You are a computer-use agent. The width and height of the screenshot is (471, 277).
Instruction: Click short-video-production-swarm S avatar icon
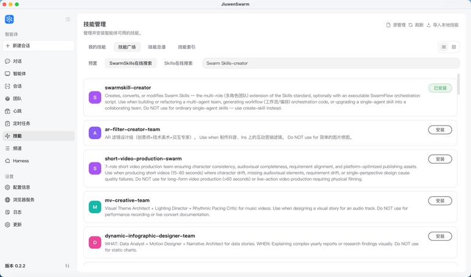[x=95, y=169]
